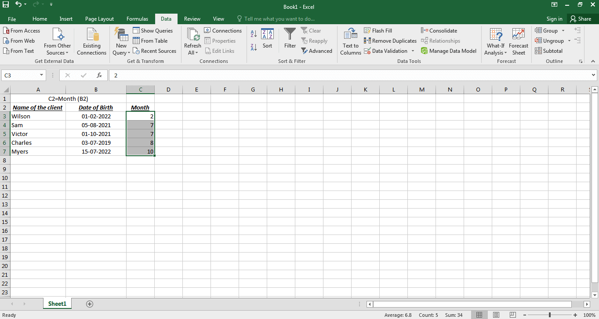Open the File tab
Image resolution: width=599 pixels, height=319 pixels.
coord(12,19)
